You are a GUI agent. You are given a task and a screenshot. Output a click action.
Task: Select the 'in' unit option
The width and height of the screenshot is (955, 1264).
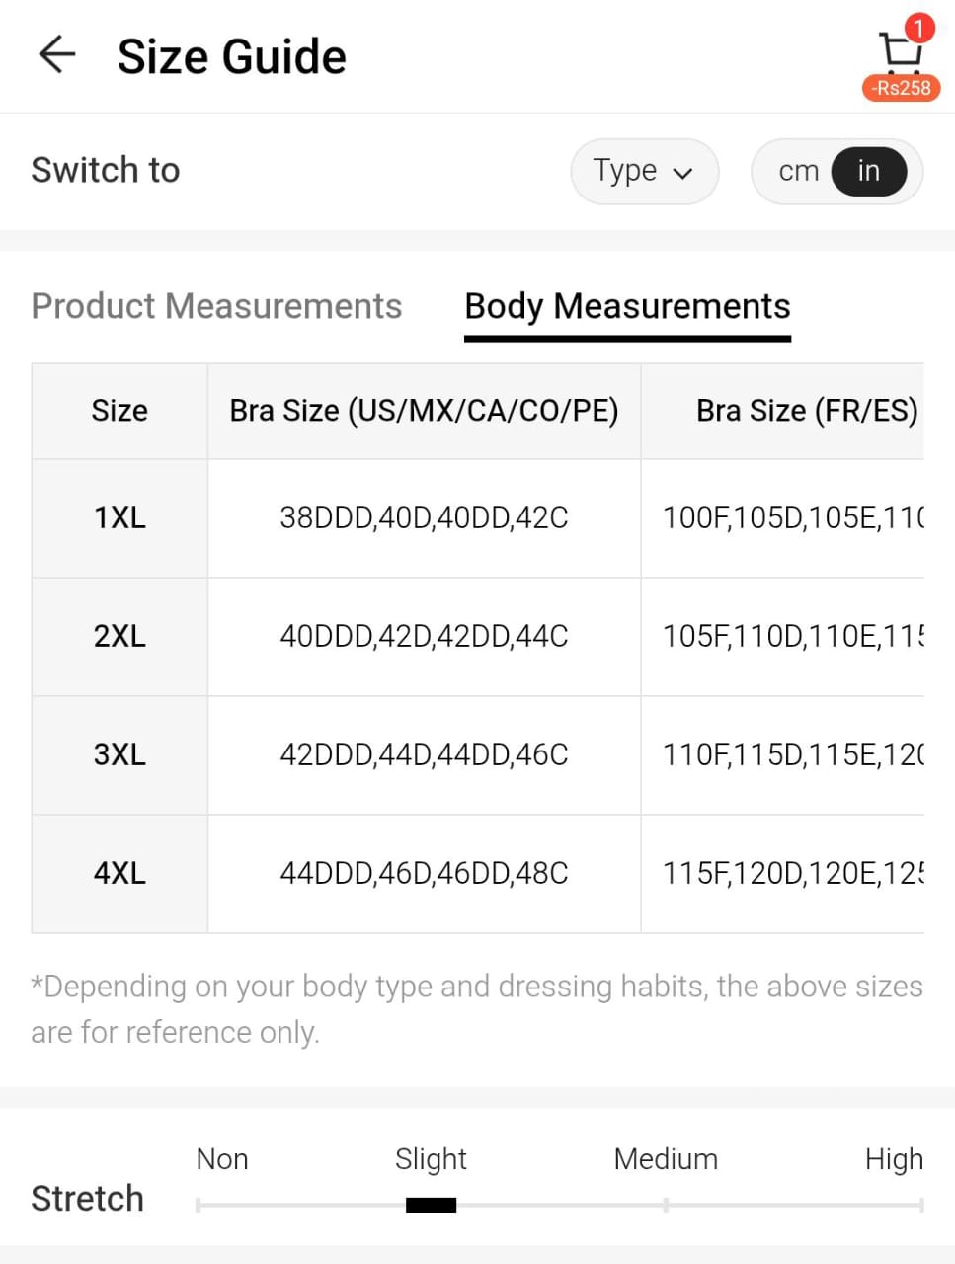pyautogui.click(x=868, y=171)
